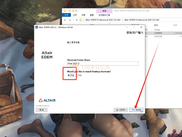182x137 pixels.
Task: Click the 管理 contextual tab in Explorer
Action: 104,11
